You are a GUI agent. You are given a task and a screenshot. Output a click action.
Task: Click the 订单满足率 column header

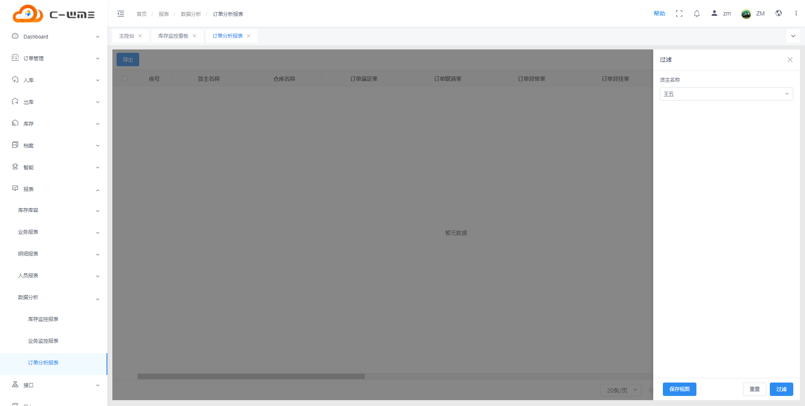point(364,79)
